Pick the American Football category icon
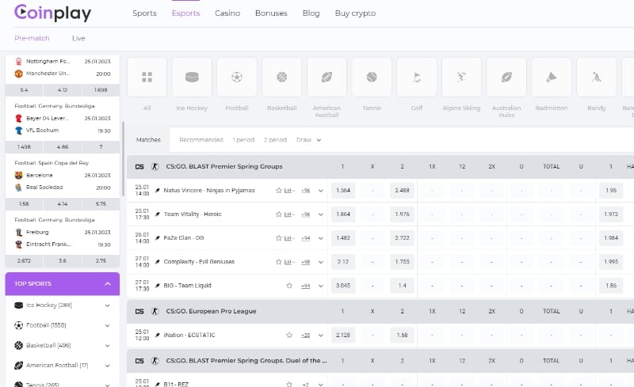This screenshot has width=634, height=387. click(x=327, y=77)
